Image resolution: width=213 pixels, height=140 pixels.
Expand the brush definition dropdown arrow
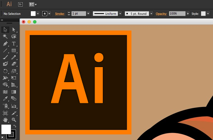[151, 14]
